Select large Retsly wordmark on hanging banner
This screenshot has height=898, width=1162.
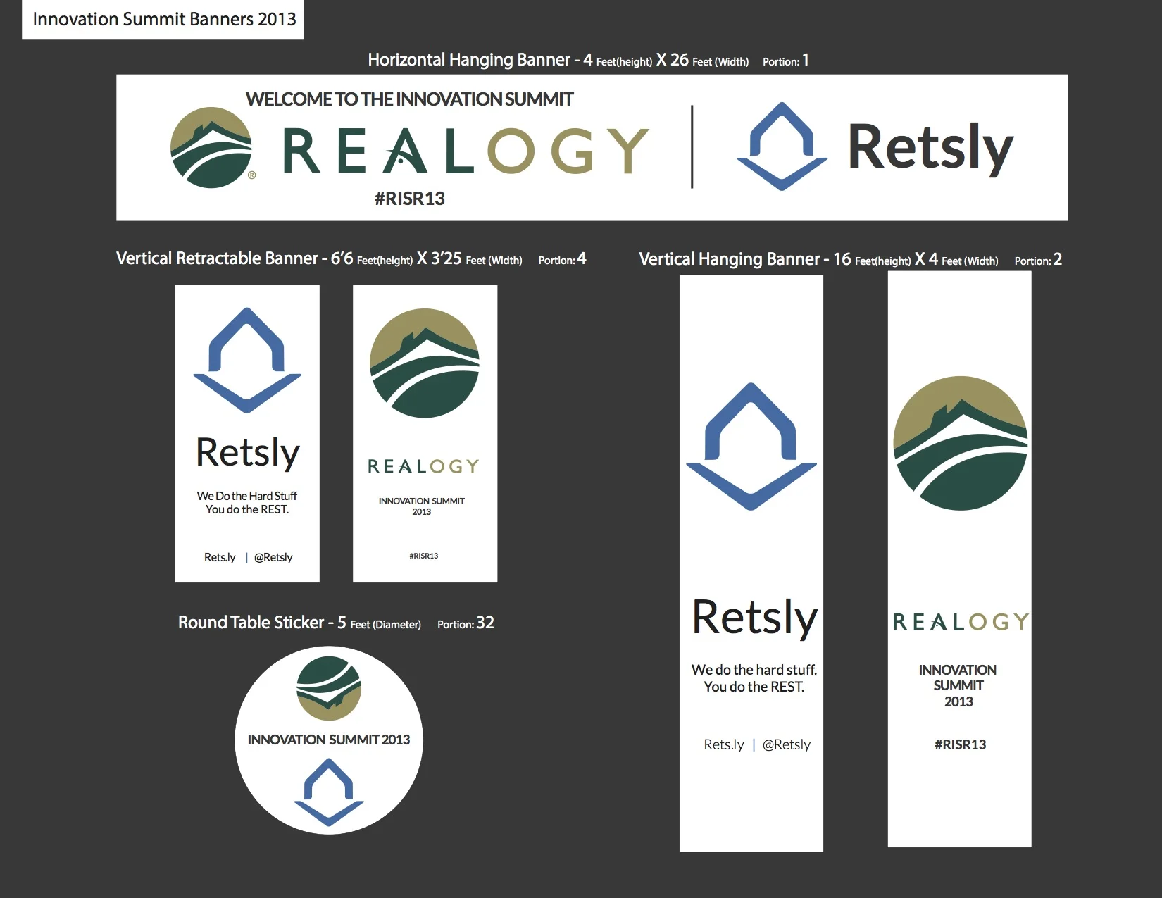[754, 618]
